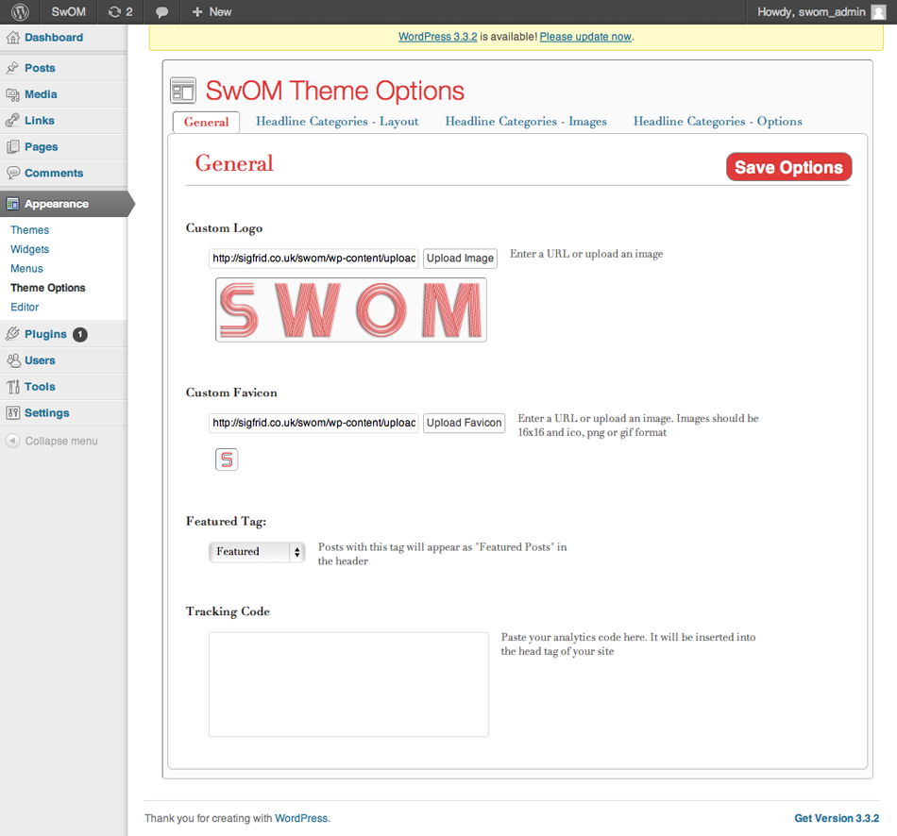
Task: Open the Themes submenu item
Action: tap(30, 230)
